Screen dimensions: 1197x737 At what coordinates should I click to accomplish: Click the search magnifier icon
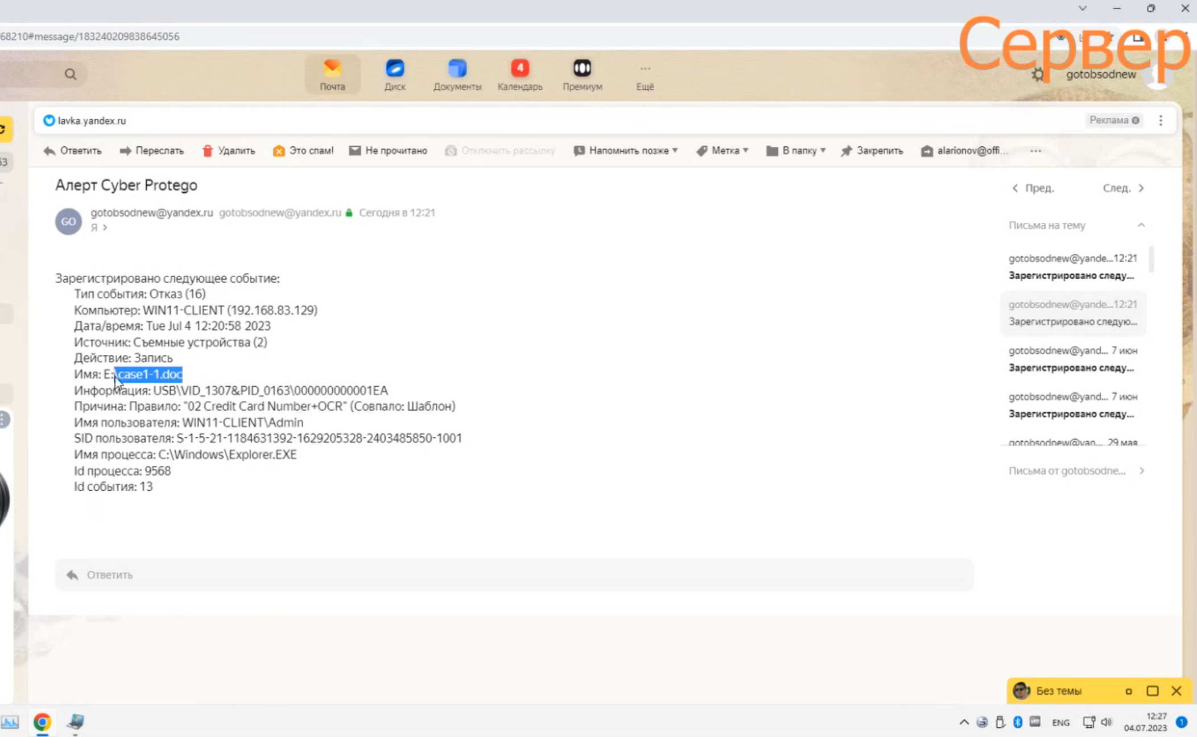click(71, 74)
